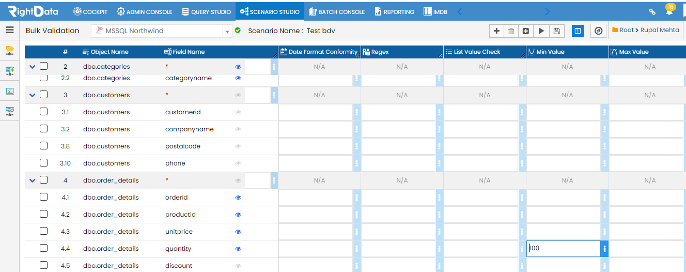The image size is (686, 272).
Task: Click the Rupal Mehta breadcrumb link
Action: coord(660,30)
